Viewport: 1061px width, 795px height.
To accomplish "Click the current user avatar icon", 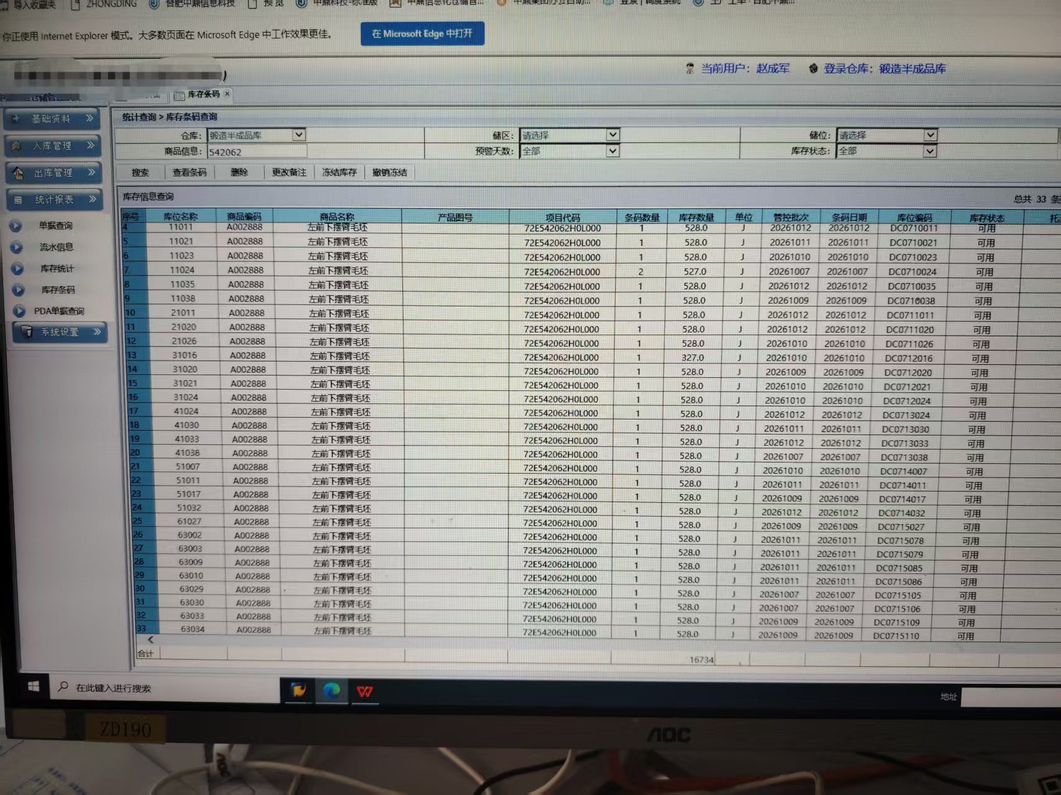I will click(x=690, y=68).
